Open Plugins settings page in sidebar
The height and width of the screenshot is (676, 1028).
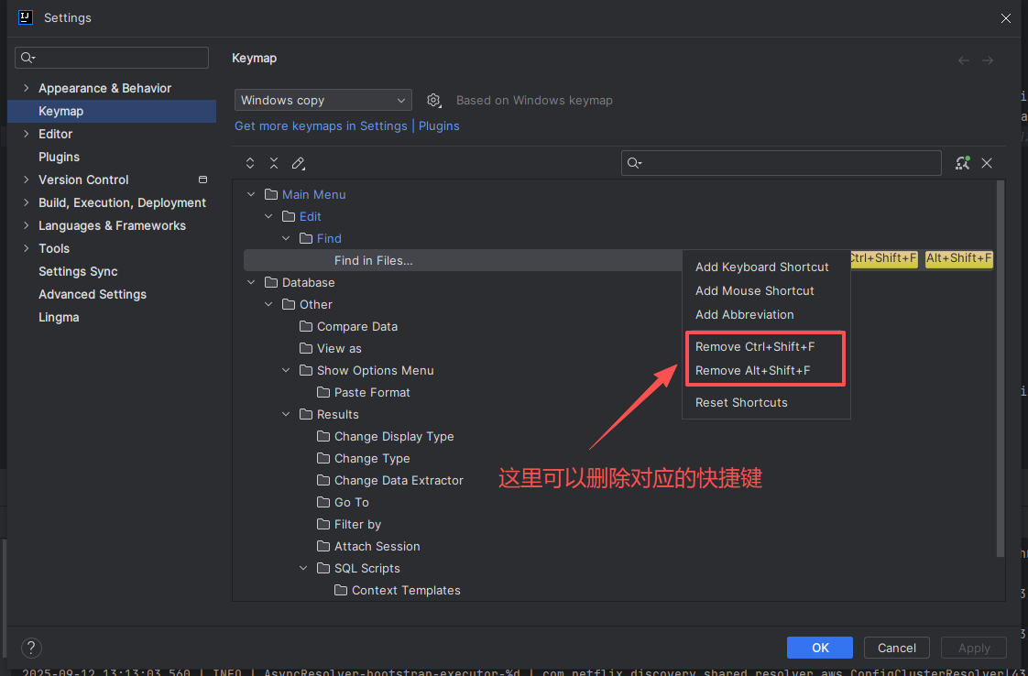pyautogui.click(x=59, y=157)
